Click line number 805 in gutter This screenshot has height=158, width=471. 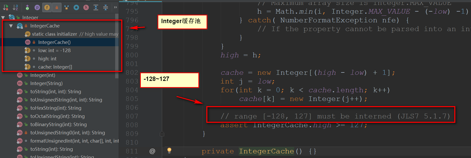(x=132, y=99)
